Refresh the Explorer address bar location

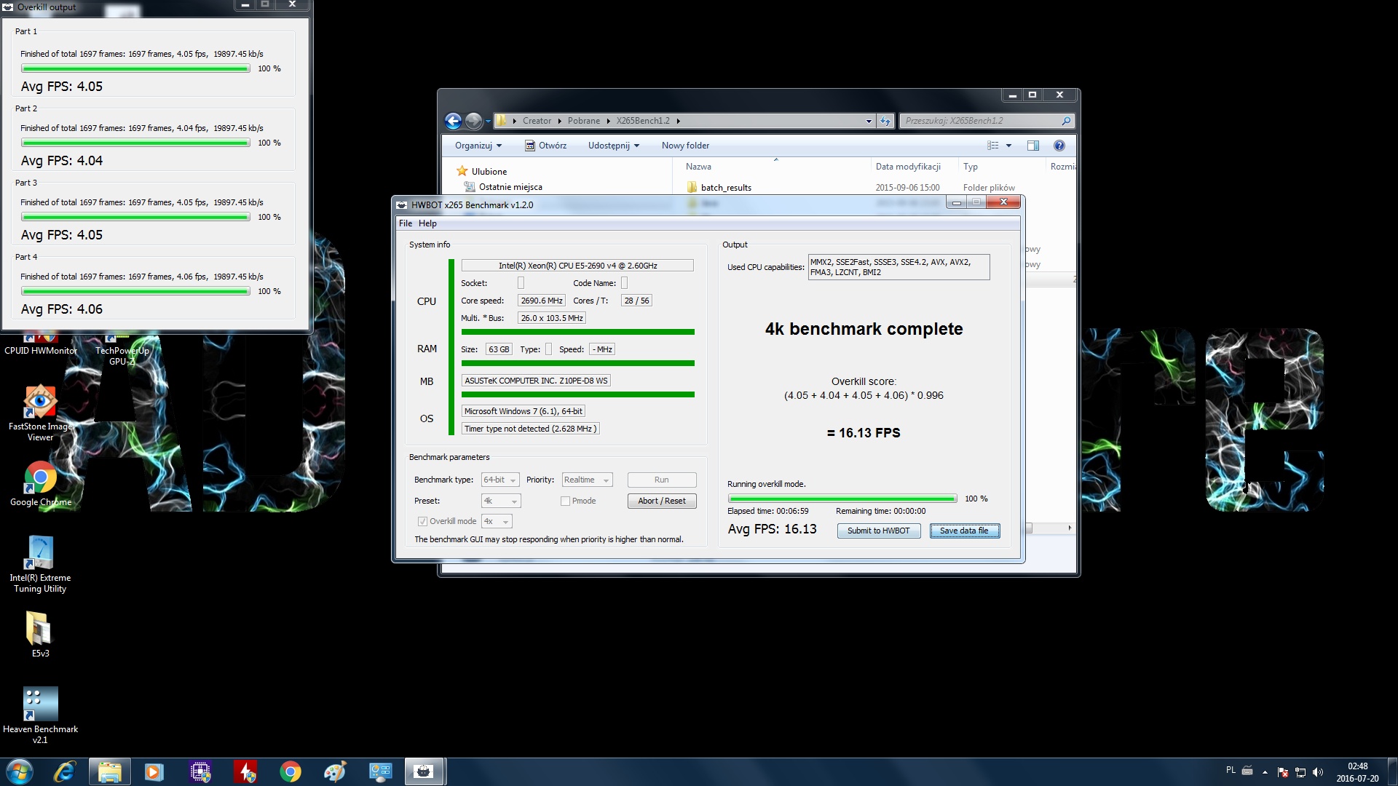click(885, 121)
